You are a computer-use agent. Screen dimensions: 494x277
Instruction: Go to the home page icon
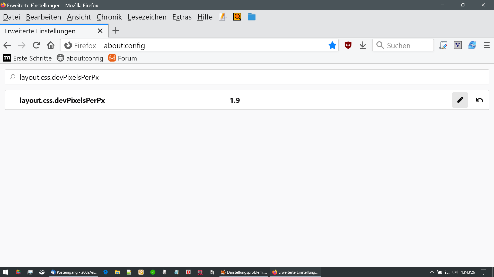[x=51, y=45]
